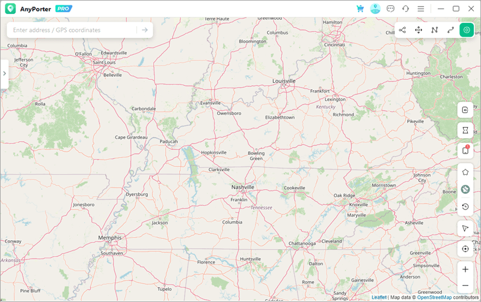Image resolution: width=481 pixels, height=302 pixels.
Task: Click Pine Bluff on the map
Action: (31, 291)
